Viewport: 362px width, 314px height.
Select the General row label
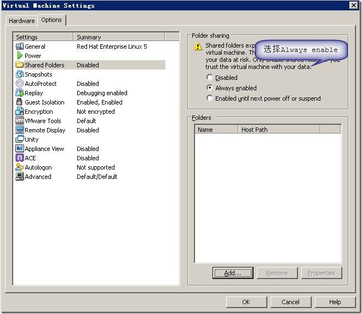click(35, 46)
